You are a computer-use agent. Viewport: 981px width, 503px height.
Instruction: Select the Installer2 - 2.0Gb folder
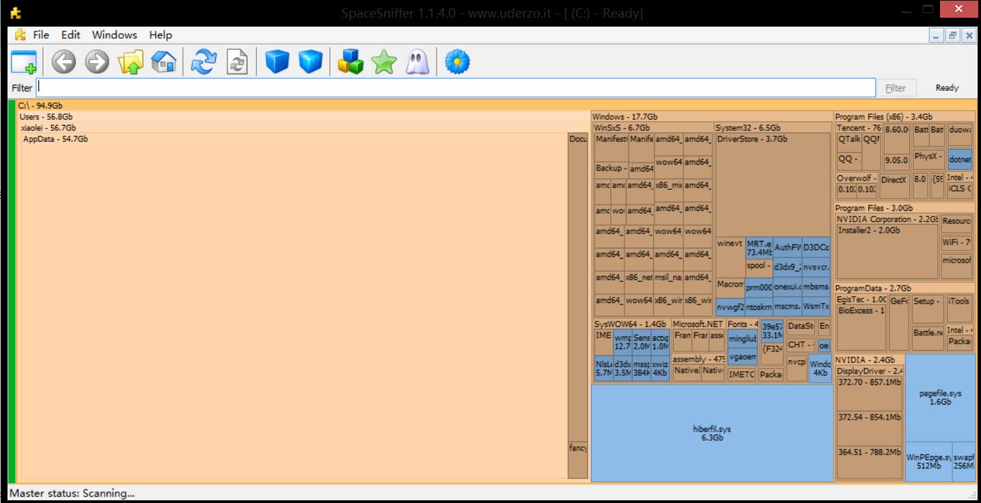pyautogui.click(x=887, y=252)
